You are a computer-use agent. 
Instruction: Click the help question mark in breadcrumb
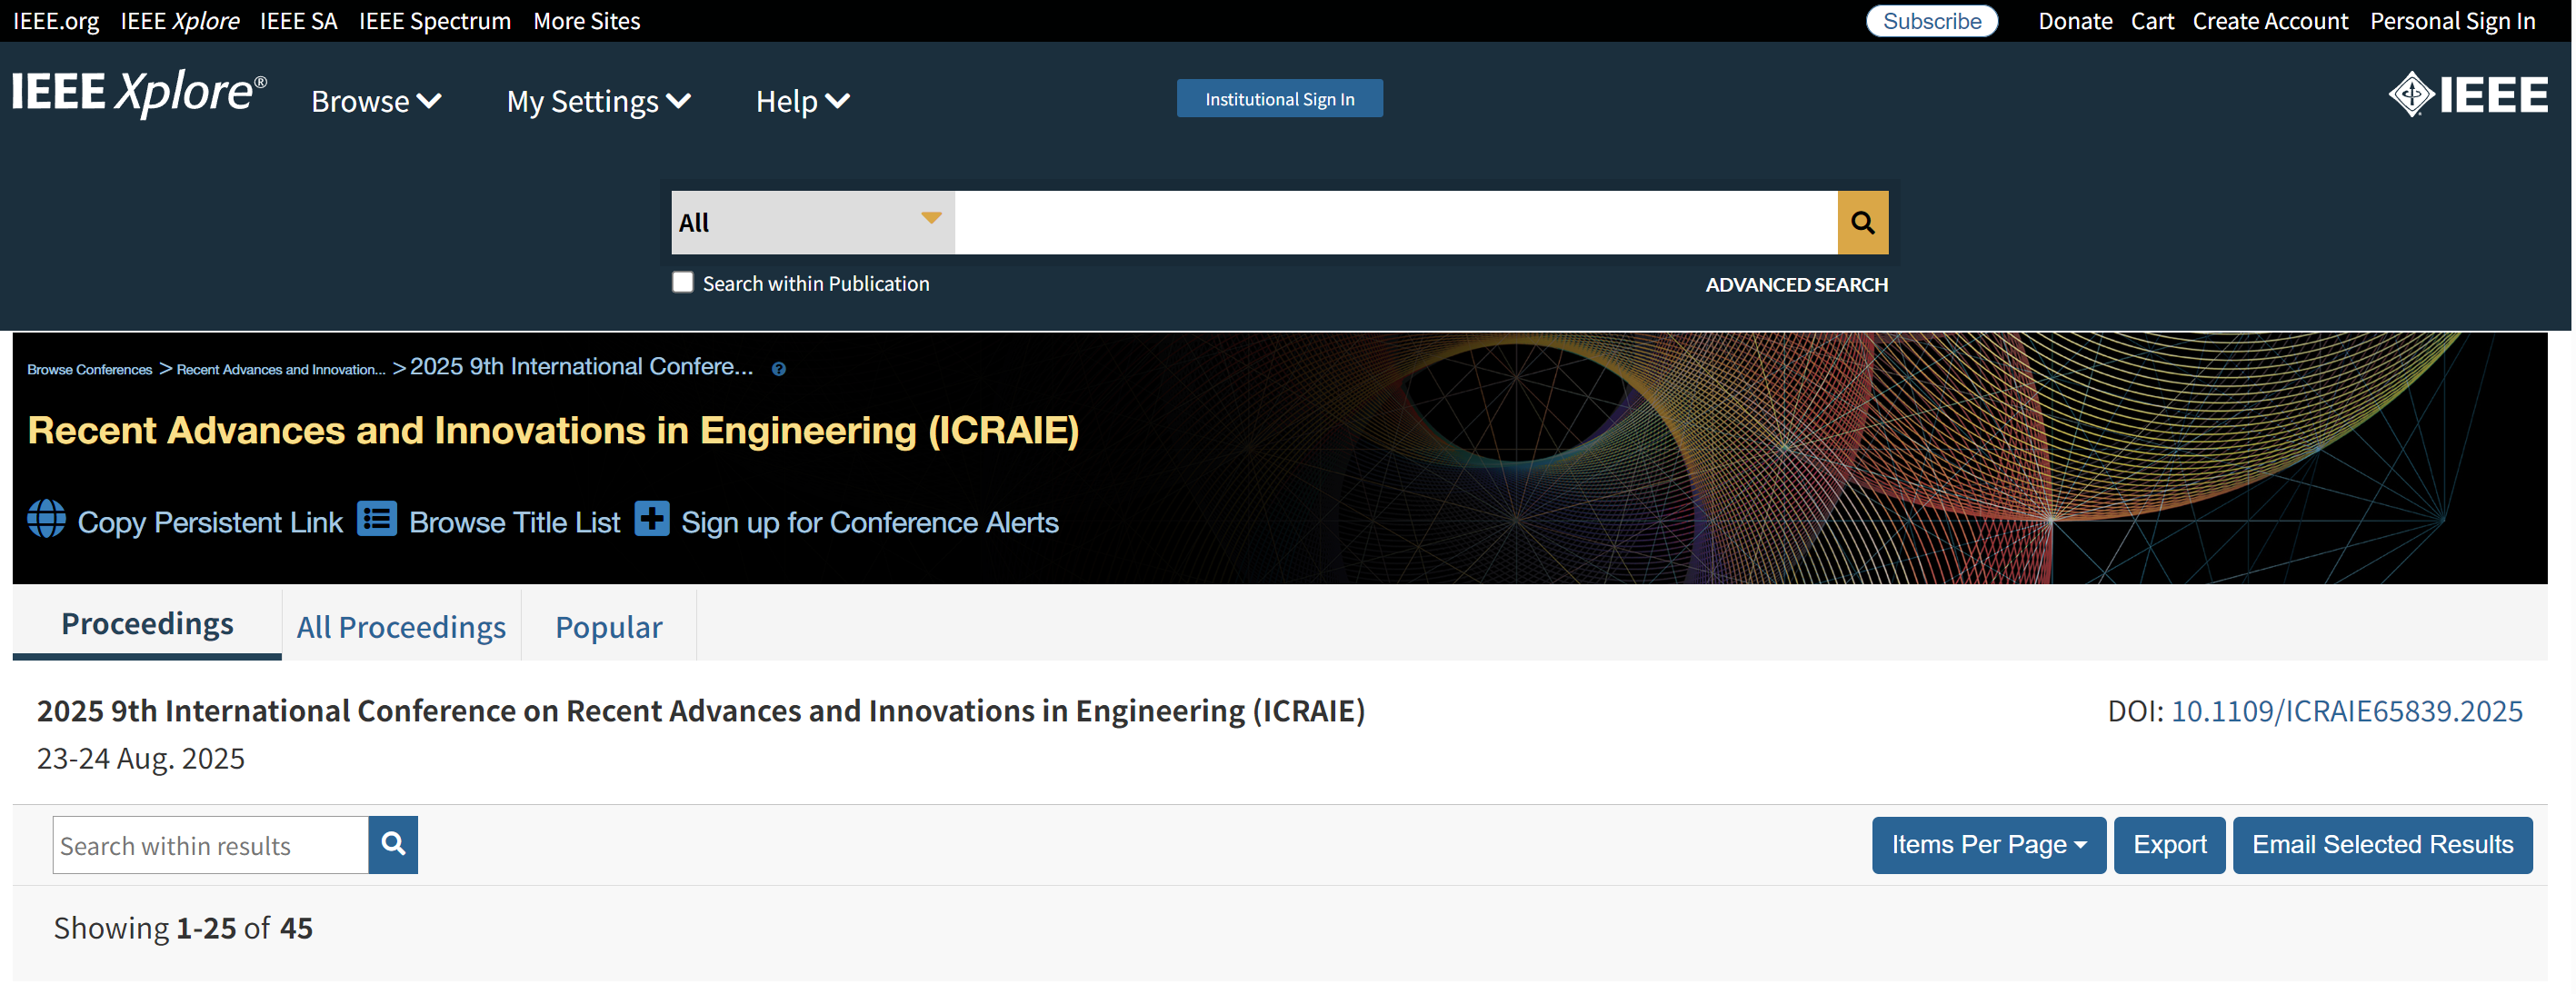click(779, 369)
